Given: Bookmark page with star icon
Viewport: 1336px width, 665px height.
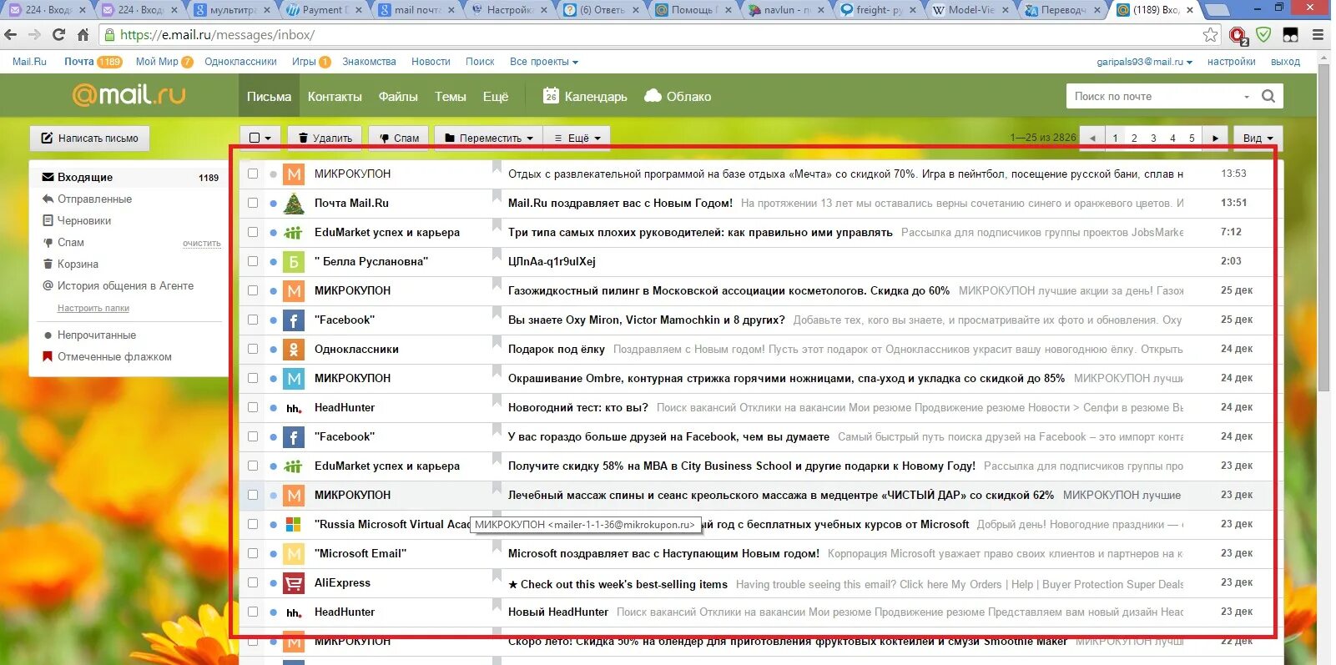Looking at the screenshot, I should pos(1210,35).
